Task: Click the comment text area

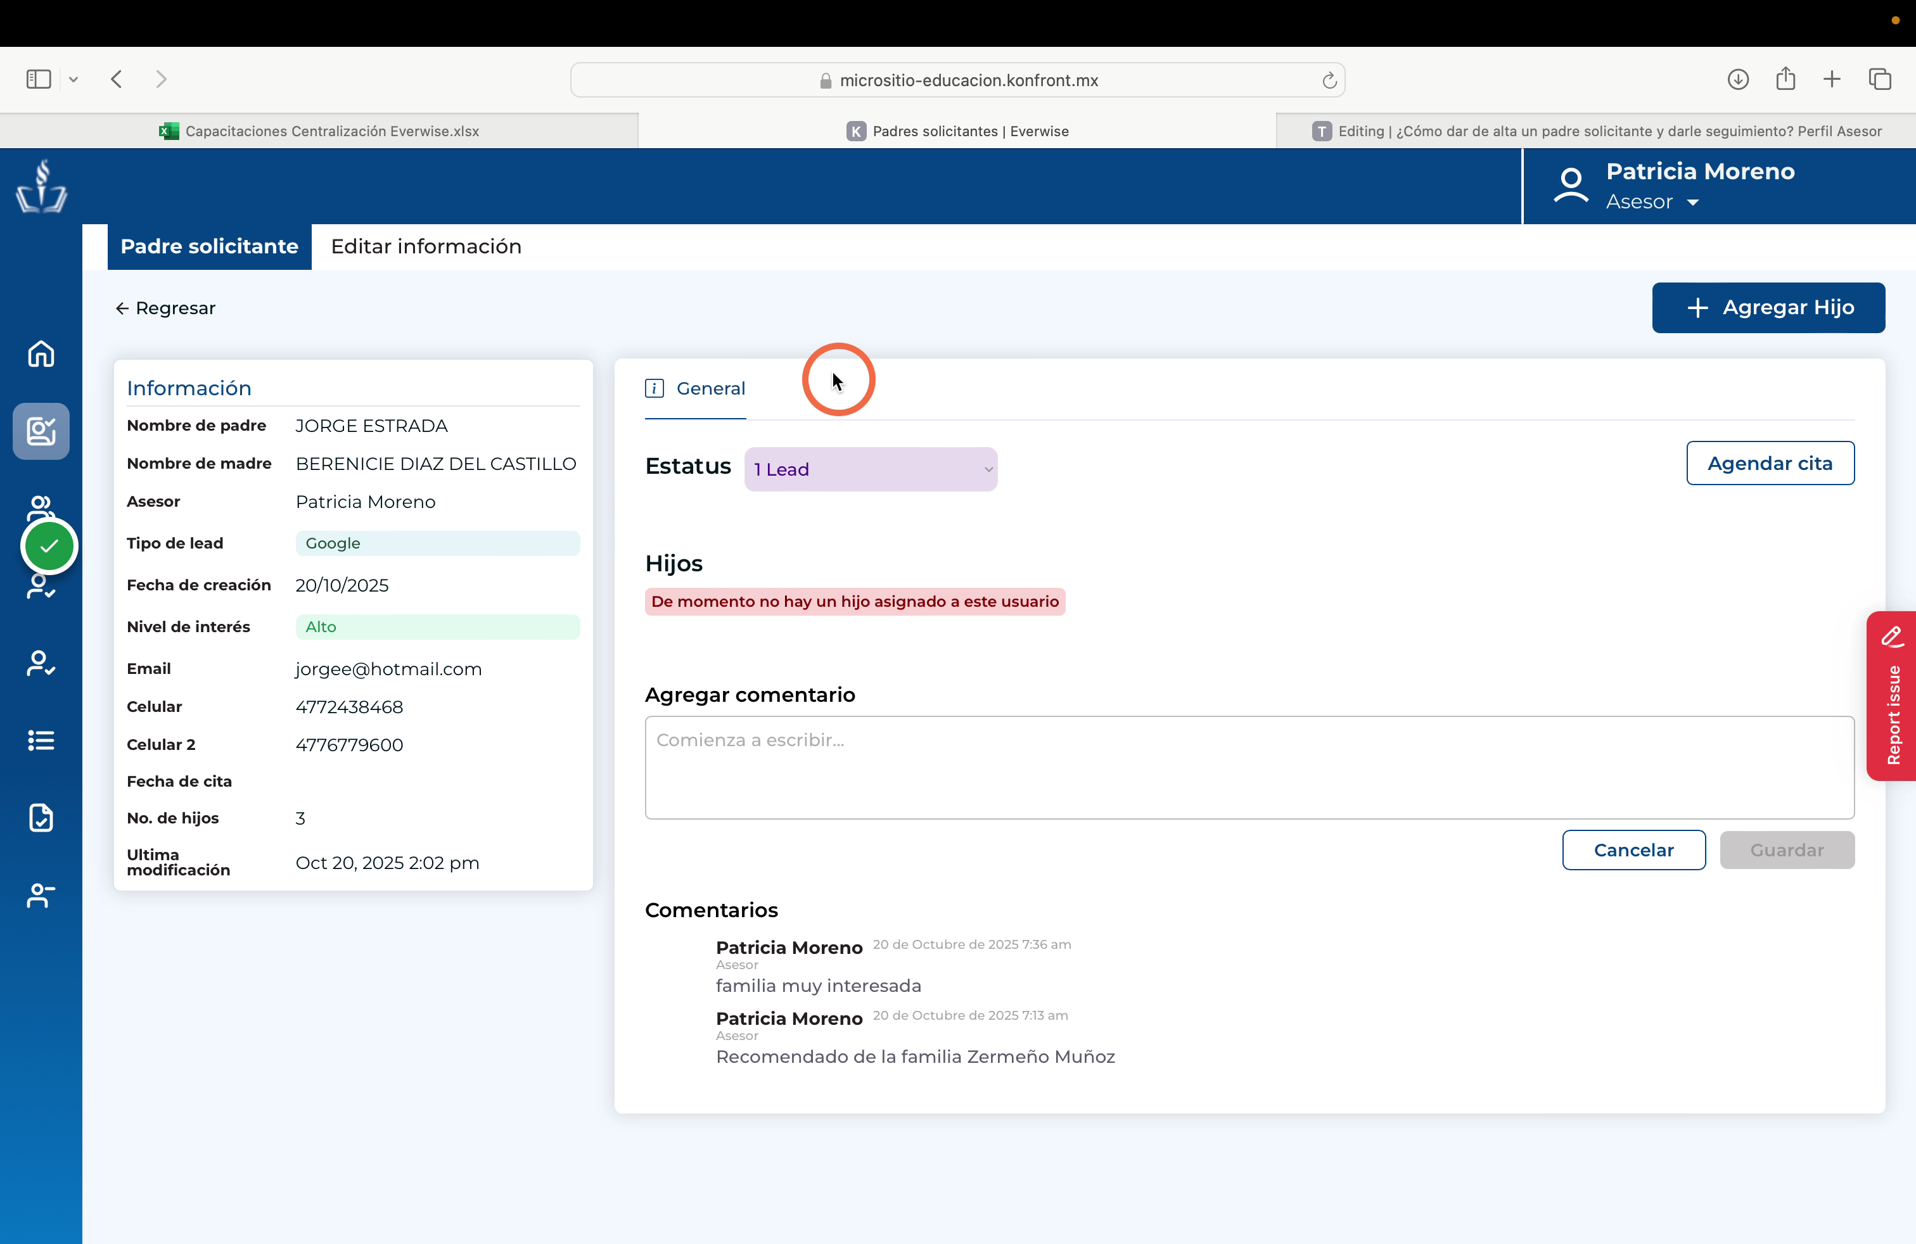Action: click(x=1249, y=768)
